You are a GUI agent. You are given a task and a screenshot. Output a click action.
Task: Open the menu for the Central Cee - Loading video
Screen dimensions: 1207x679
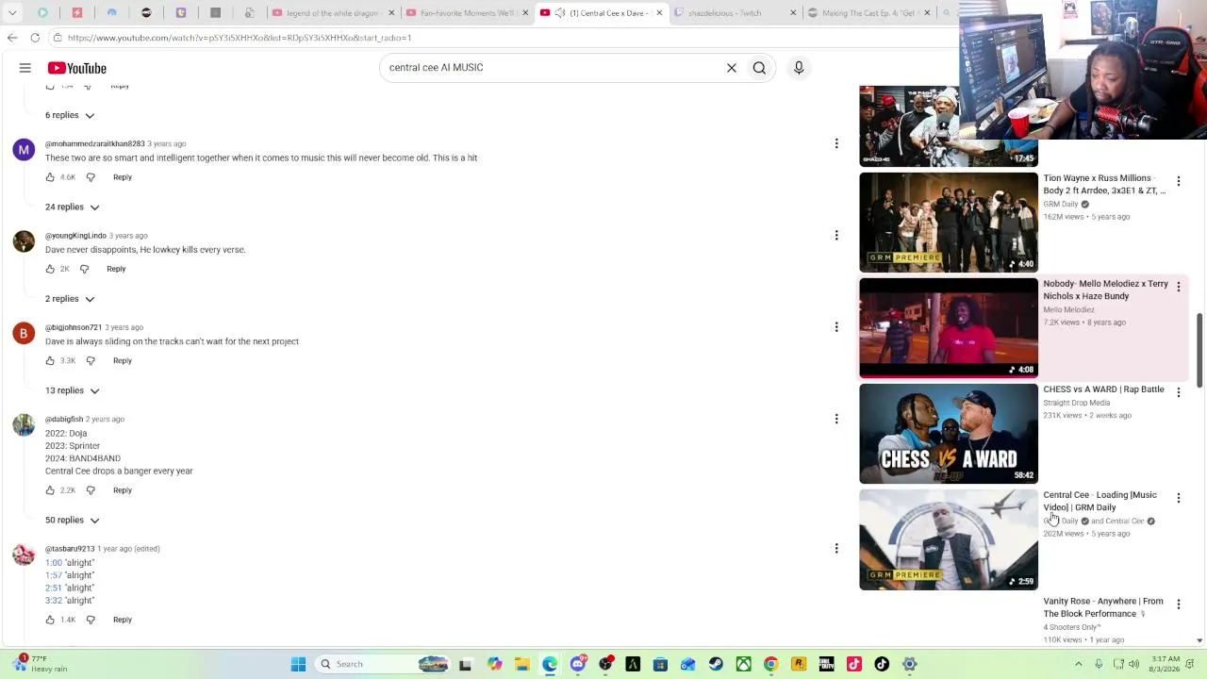pyautogui.click(x=1178, y=497)
